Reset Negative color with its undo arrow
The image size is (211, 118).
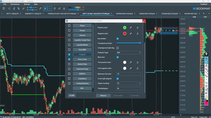137,33
